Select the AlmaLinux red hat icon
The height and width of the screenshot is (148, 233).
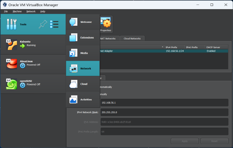click(x=11, y=64)
